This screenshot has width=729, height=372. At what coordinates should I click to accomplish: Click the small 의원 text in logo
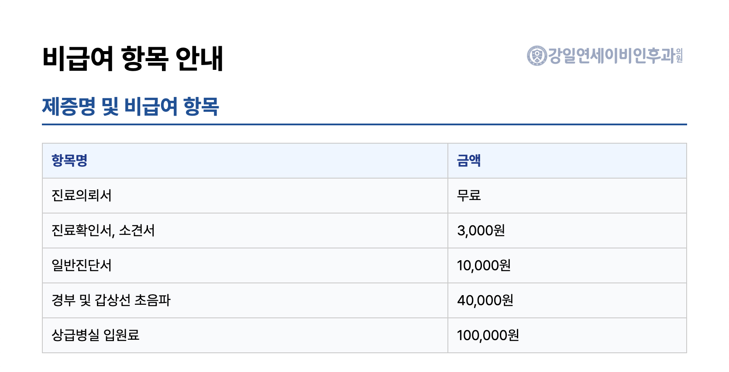[679, 56]
